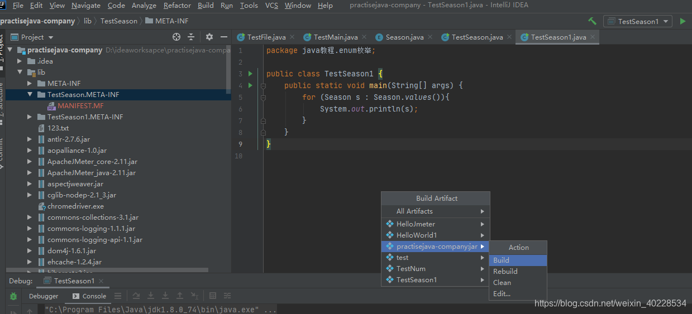
Task: Close the TestSeason1.java editor tab
Action: pos(593,37)
